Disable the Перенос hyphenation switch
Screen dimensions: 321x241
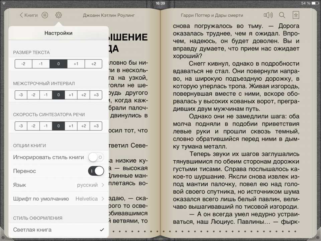coord(96,171)
